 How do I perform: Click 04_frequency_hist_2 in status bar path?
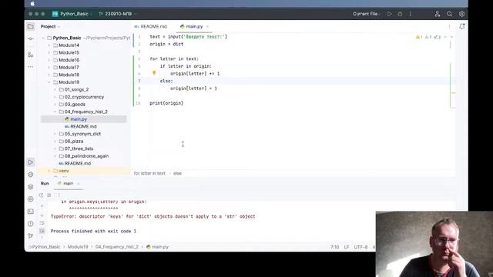pos(116,247)
